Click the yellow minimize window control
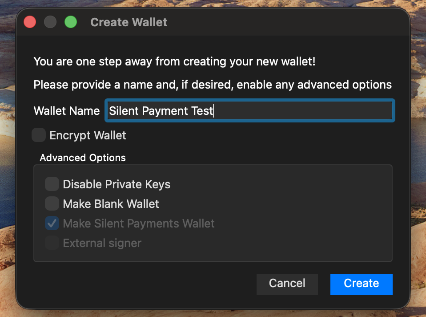Image resolution: width=426 pixels, height=317 pixels. (50, 21)
